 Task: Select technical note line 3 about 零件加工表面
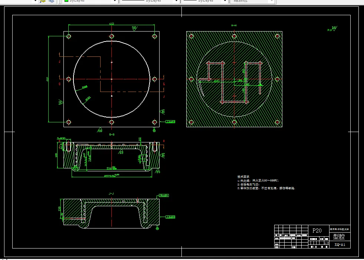point(266,188)
